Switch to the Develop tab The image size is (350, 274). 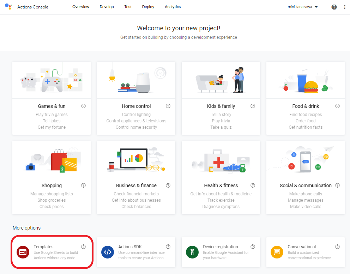[107, 7]
